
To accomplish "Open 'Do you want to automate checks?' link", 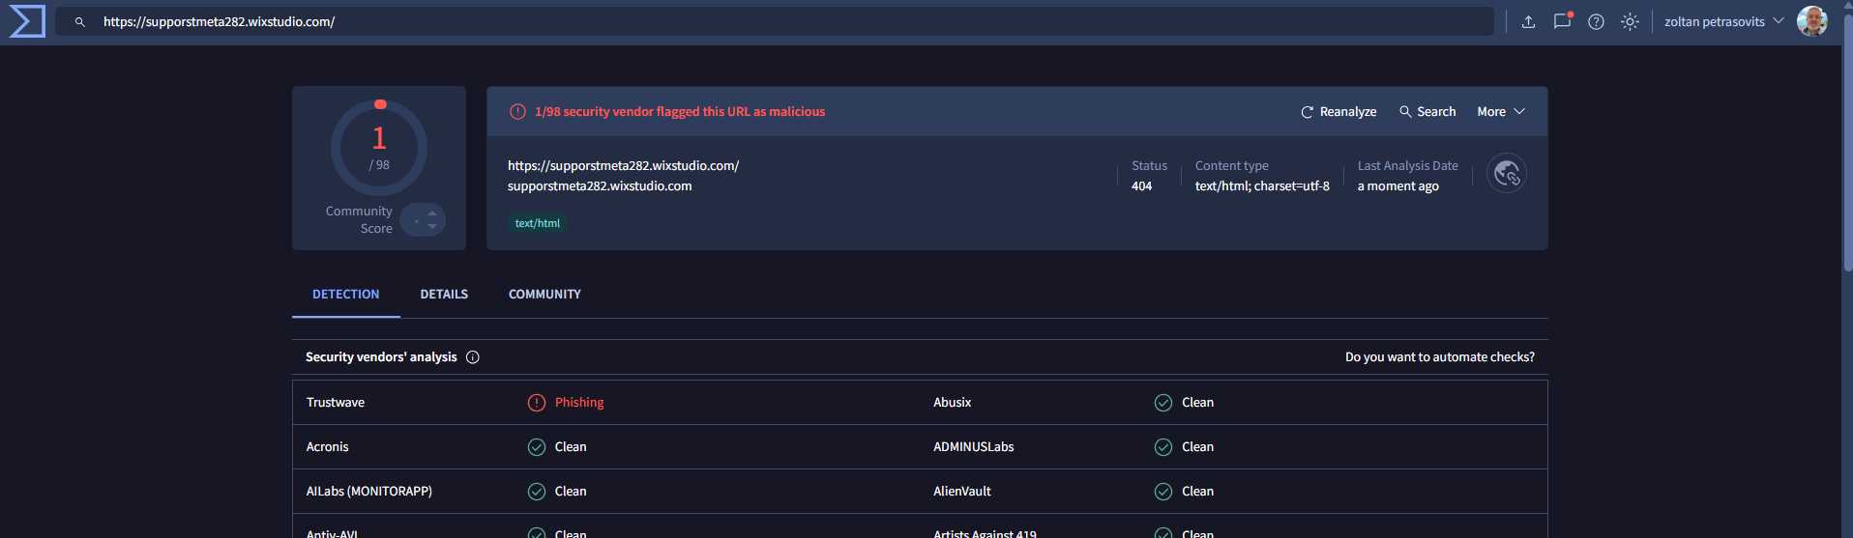I will (x=1439, y=357).
